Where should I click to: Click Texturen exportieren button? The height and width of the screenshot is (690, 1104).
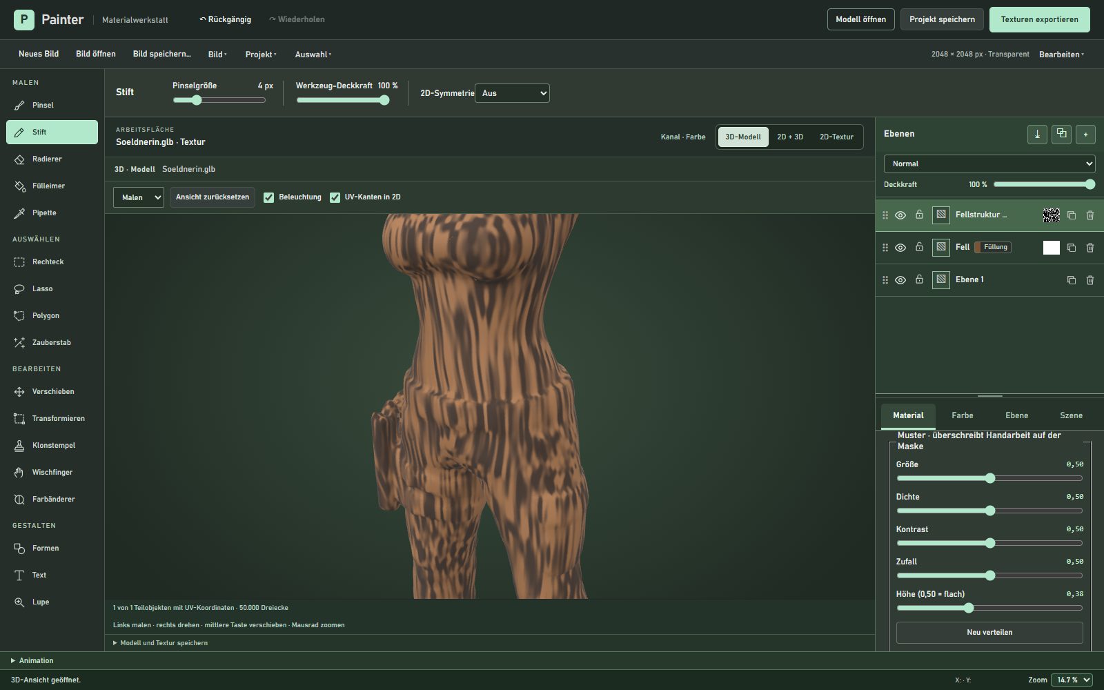(1040, 19)
